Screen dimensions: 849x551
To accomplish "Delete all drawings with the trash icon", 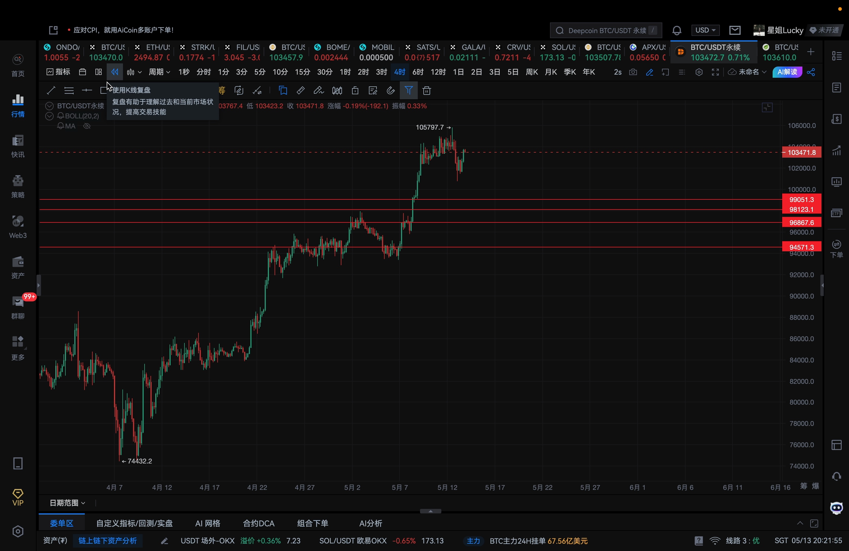I will pyautogui.click(x=427, y=91).
